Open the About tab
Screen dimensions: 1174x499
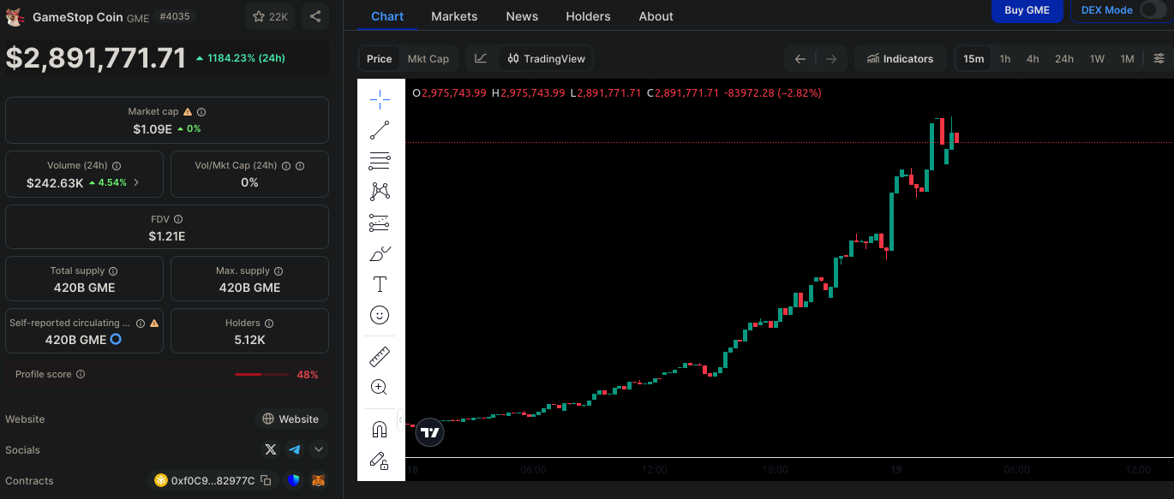coord(656,16)
